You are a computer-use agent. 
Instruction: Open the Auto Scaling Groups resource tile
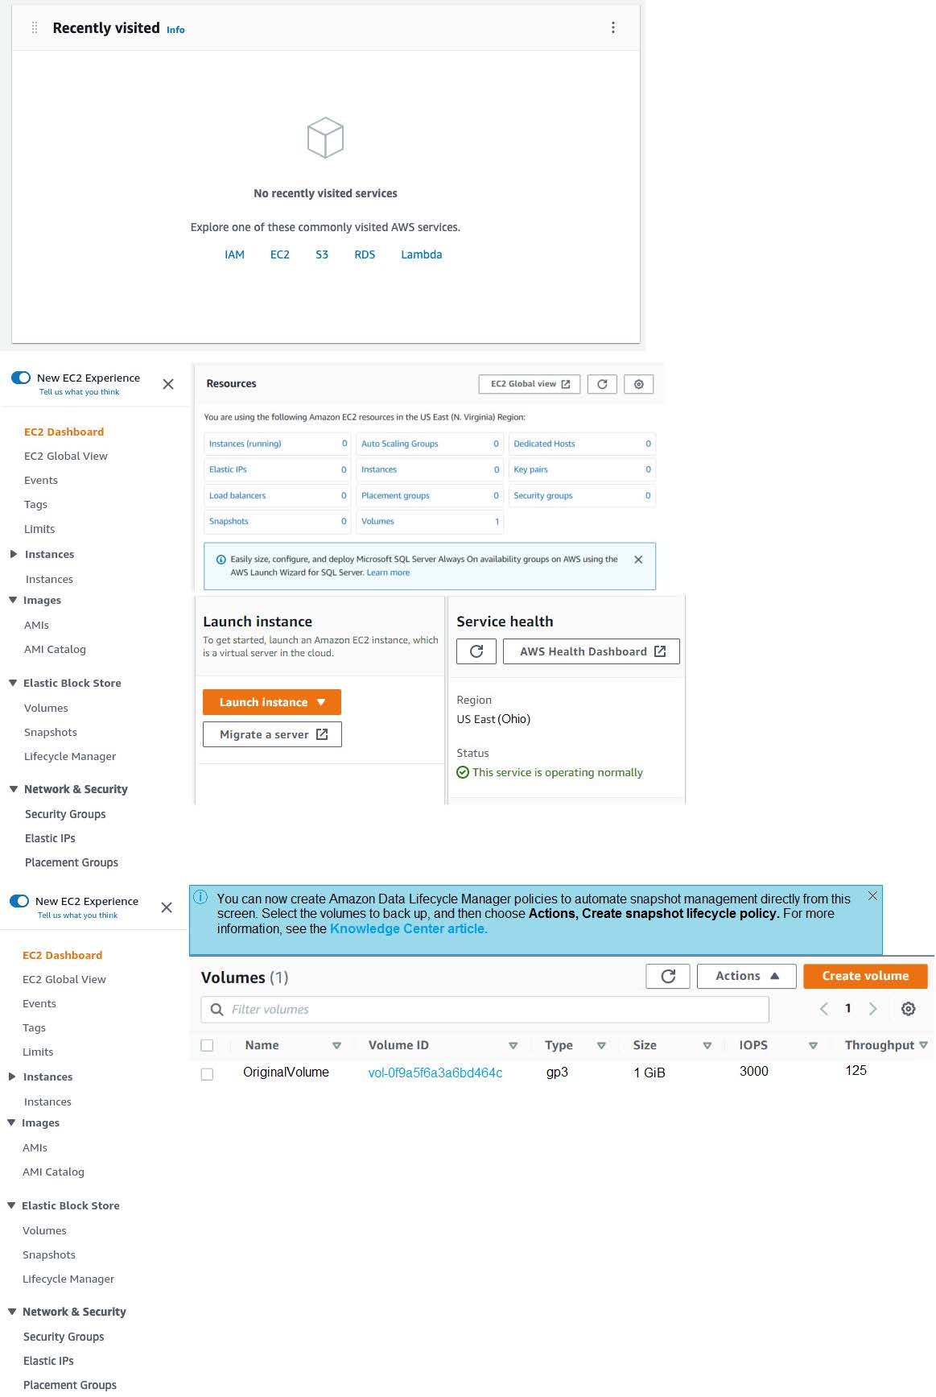point(430,444)
